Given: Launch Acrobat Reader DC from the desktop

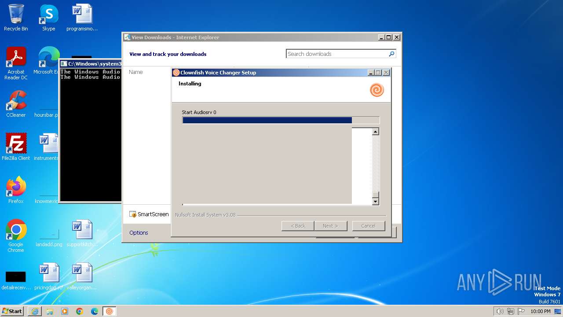Looking at the screenshot, I should pos(16,63).
